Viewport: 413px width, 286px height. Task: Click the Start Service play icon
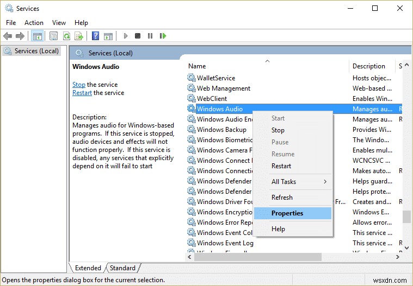(125, 36)
